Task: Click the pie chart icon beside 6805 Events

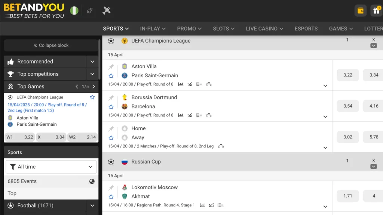Action: [x=92, y=181]
